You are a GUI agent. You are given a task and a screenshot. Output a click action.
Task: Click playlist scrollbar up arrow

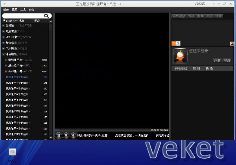point(51,22)
